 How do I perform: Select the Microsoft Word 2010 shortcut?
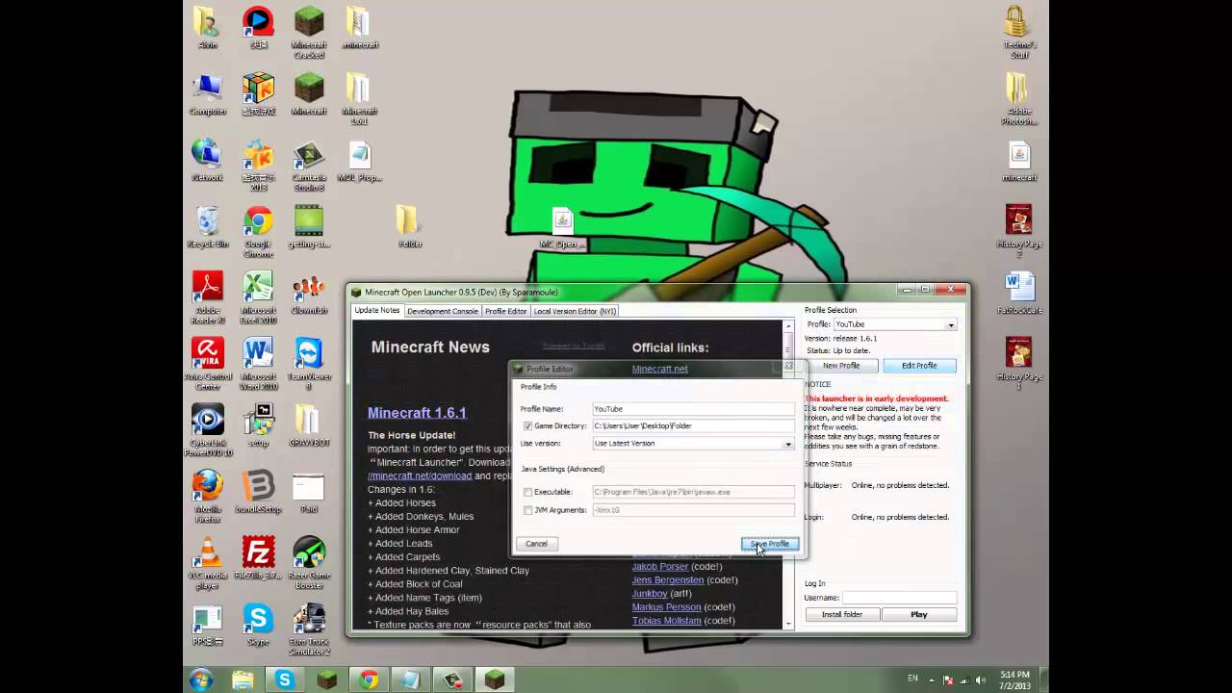click(258, 364)
